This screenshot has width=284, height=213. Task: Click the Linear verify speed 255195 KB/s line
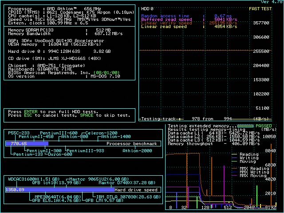pyautogui.click(x=189, y=23)
